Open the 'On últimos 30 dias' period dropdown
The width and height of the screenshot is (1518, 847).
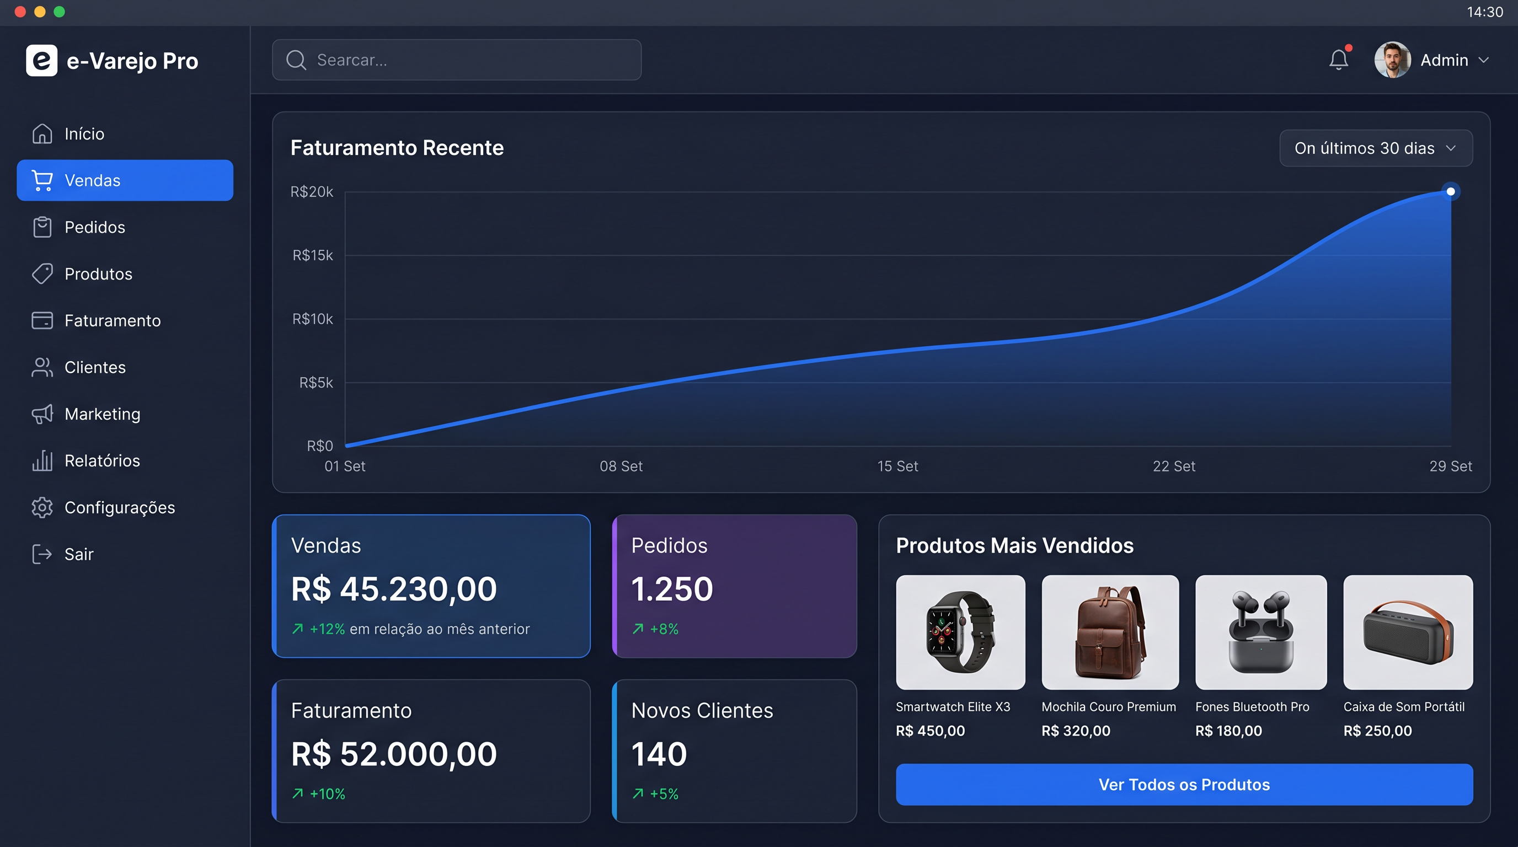[1376, 148]
